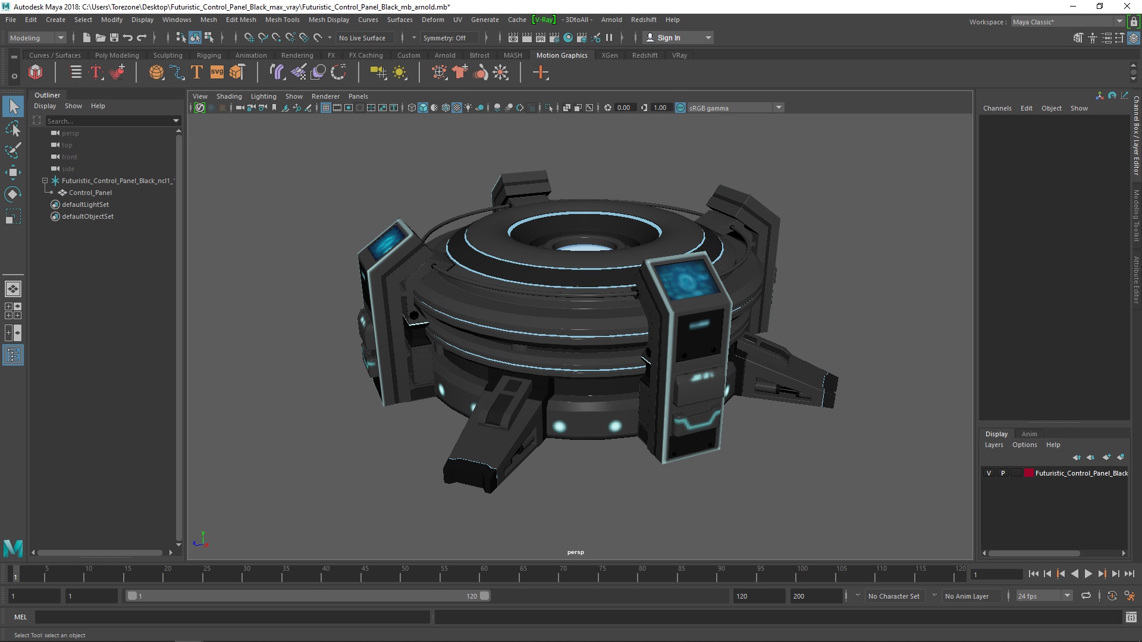Click the Arnold menu in menu bar
The image size is (1142, 642).
[611, 19]
